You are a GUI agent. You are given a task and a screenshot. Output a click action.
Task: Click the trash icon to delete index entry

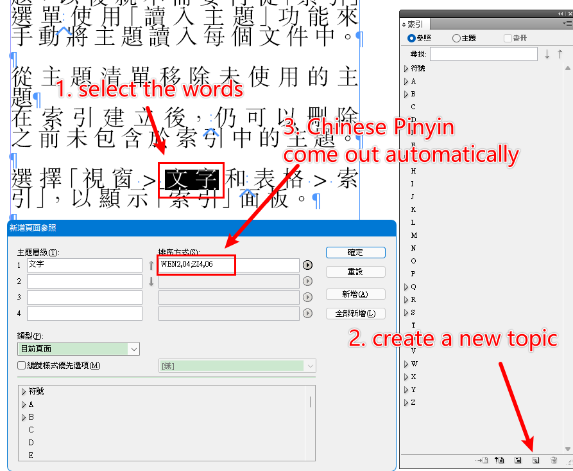coord(553,460)
